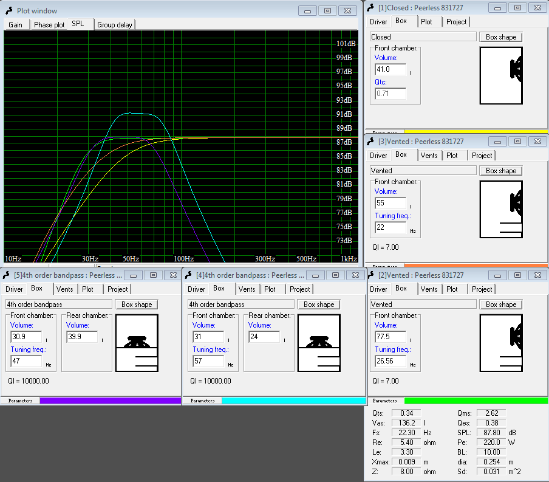Click the 24 rear chamber volume field
Viewport: 549px width, 482px height.
point(264,337)
